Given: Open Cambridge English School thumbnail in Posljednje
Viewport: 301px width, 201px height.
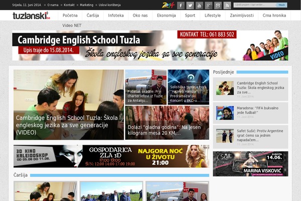Looking at the screenshot, I should tap(225, 88).
